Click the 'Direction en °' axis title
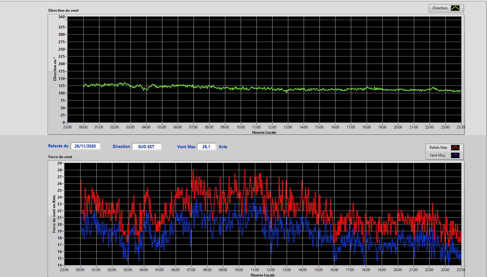Image resolution: width=487 pixels, height=277 pixels. [55, 69]
